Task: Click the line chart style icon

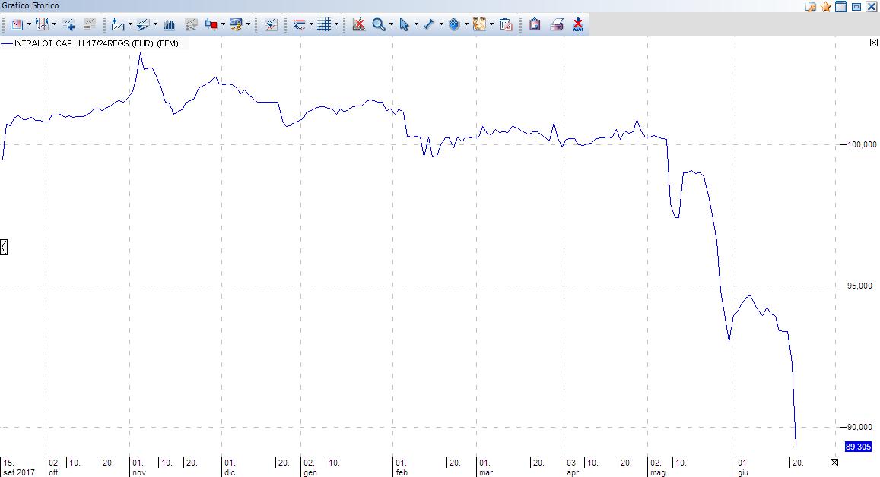Action: click(x=143, y=24)
